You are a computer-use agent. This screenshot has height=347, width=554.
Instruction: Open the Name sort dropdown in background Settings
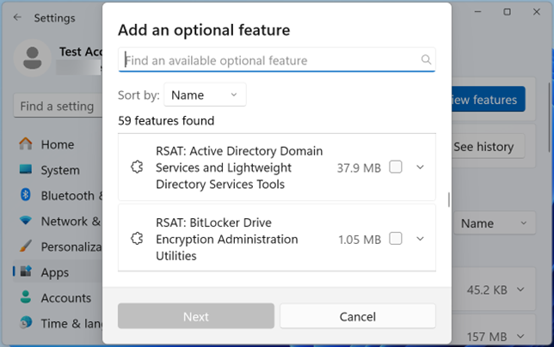(492, 223)
